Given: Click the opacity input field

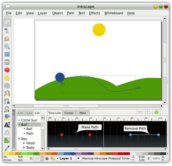Looking at the screenshot, I should 37,158.
